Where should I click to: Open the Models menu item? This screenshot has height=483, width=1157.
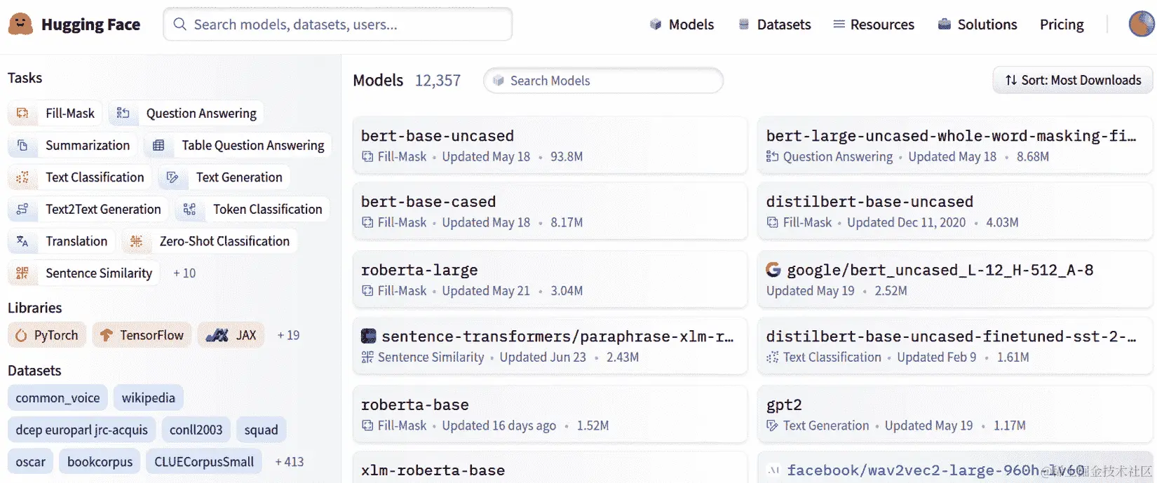click(682, 25)
